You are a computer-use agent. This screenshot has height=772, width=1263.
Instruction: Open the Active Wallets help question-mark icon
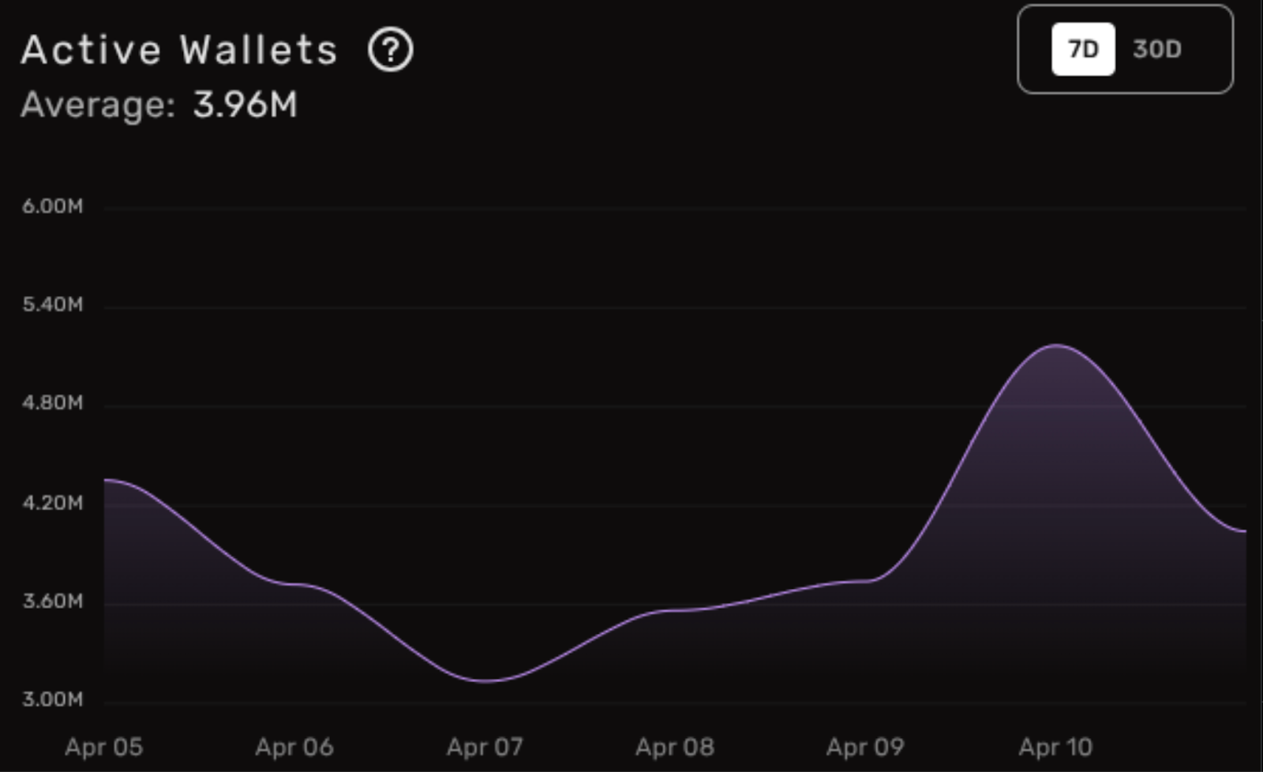[x=391, y=50]
